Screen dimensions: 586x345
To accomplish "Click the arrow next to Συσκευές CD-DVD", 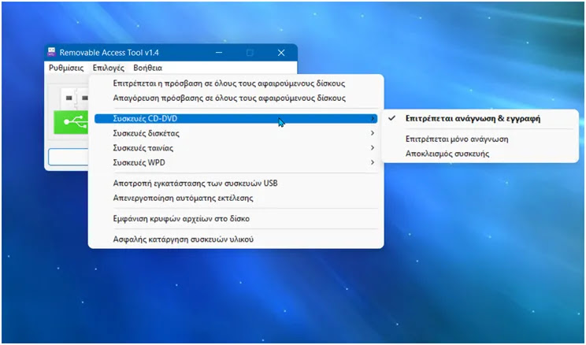I will [x=373, y=118].
